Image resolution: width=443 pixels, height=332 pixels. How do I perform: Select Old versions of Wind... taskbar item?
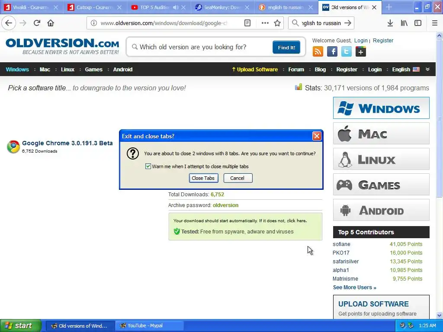pyautogui.click(x=80, y=326)
